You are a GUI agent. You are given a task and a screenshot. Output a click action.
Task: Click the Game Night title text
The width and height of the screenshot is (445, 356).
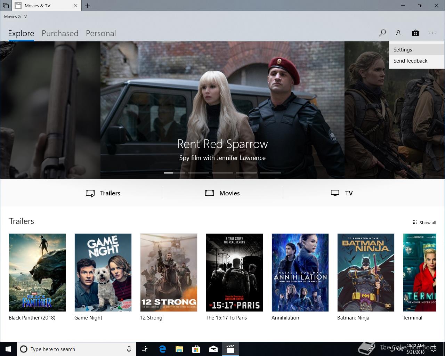[x=88, y=318]
